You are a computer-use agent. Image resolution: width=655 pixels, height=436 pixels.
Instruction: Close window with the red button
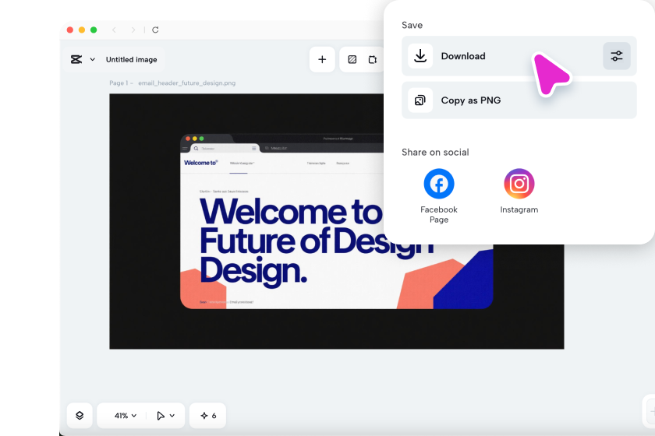tap(70, 30)
